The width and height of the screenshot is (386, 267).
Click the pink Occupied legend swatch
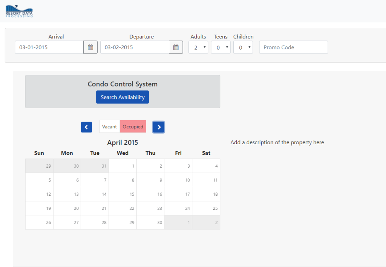[x=133, y=127]
